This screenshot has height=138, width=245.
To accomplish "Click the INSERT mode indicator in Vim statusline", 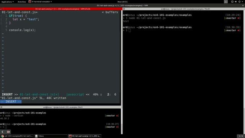I will 7,95.
